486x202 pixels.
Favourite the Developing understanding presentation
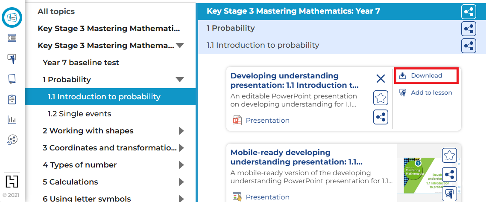(381, 98)
